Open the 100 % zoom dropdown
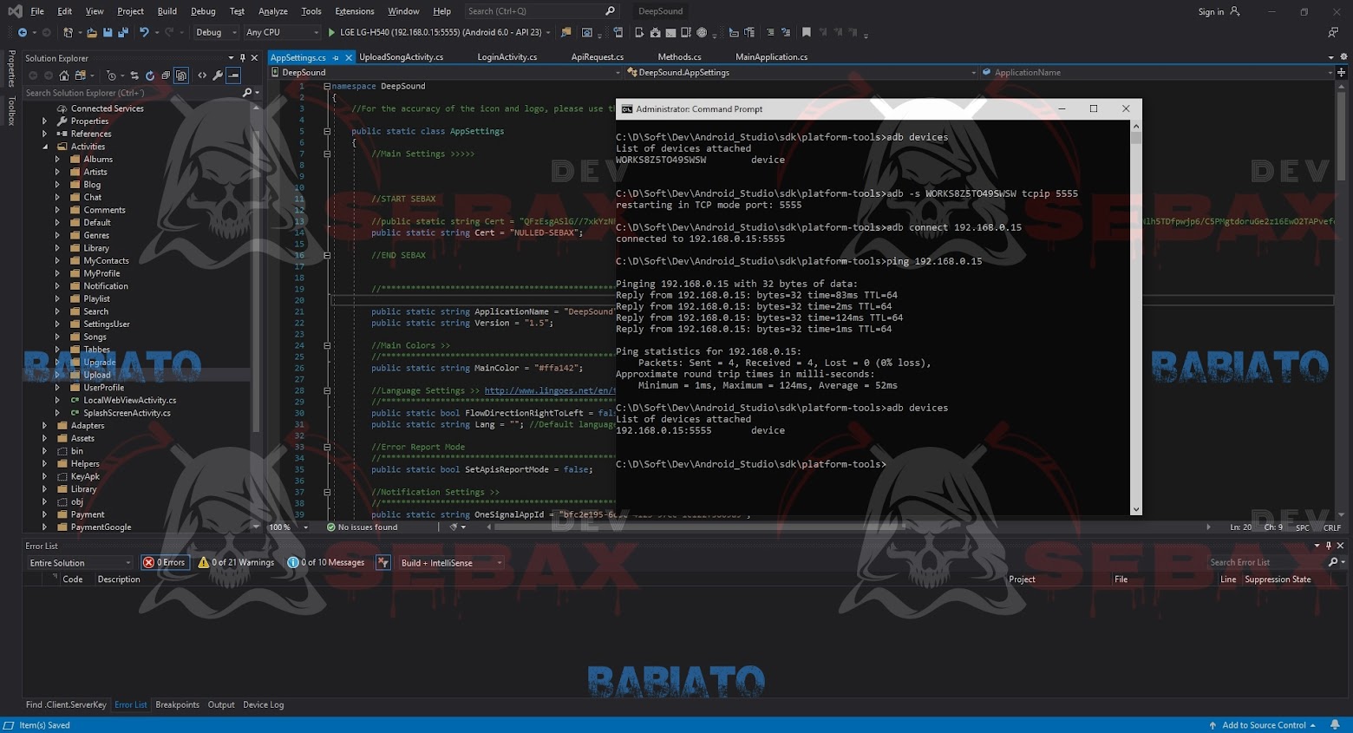Viewport: 1353px width, 733px height. [x=289, y=527]
